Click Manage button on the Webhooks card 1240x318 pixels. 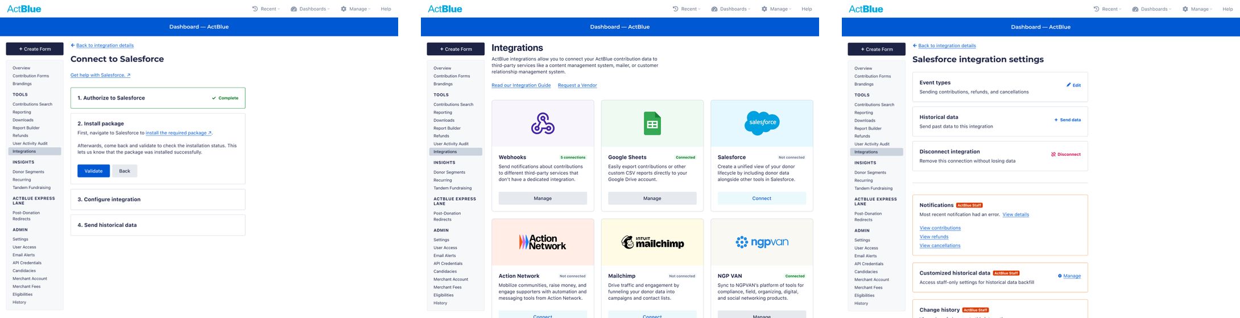[543, 199]
